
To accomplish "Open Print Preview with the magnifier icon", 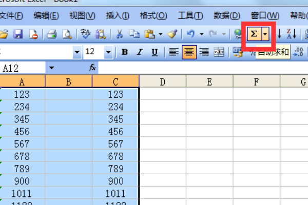I will pos(67,34).
